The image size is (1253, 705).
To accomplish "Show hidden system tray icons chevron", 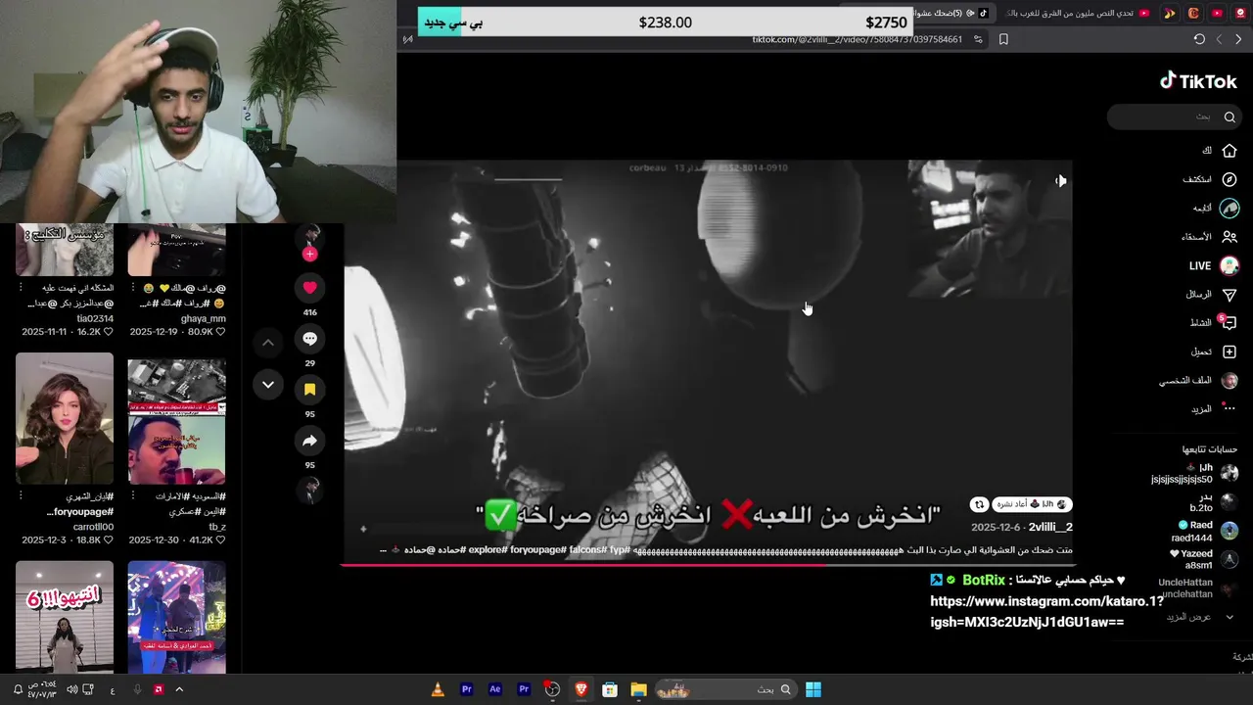I will tap(179, 689).
